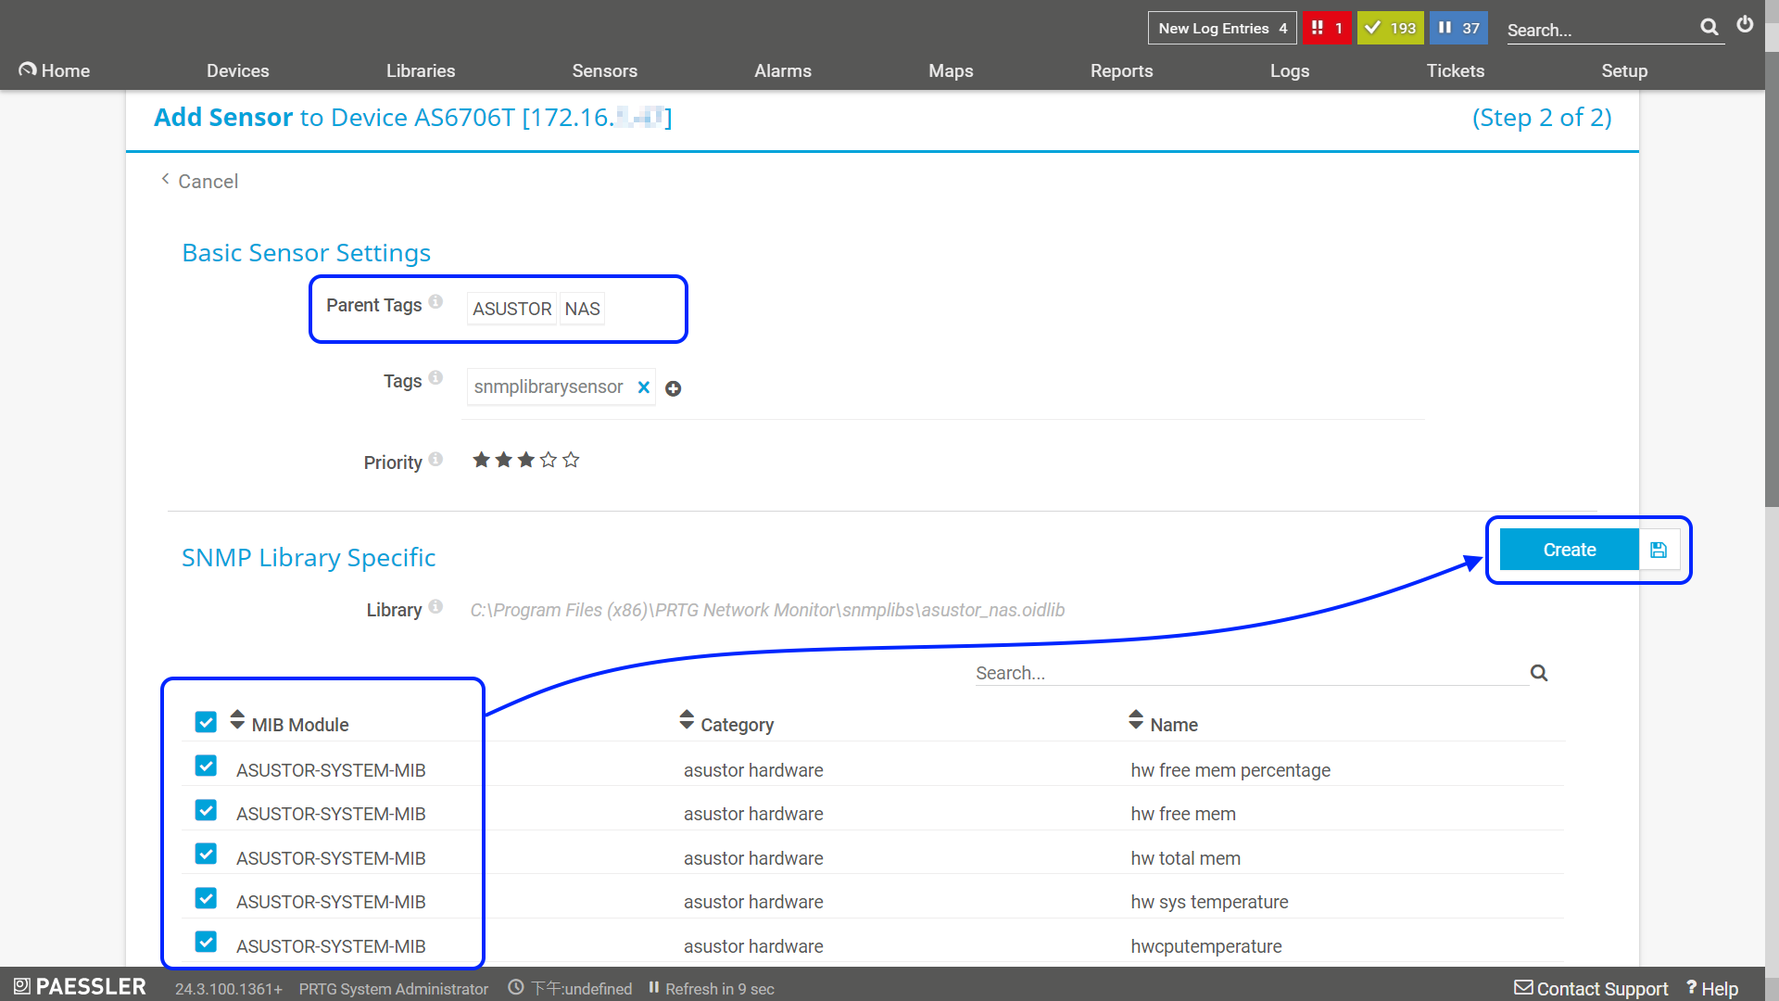The width and height of the screenshot is (1779, 1001).
Task: Click the logout power icon
Action: click(x=1745, y=25)
